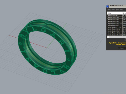Click the table's scroll-left arrow
Viewport: 126px width, 94px height.
tap(108, 37)
